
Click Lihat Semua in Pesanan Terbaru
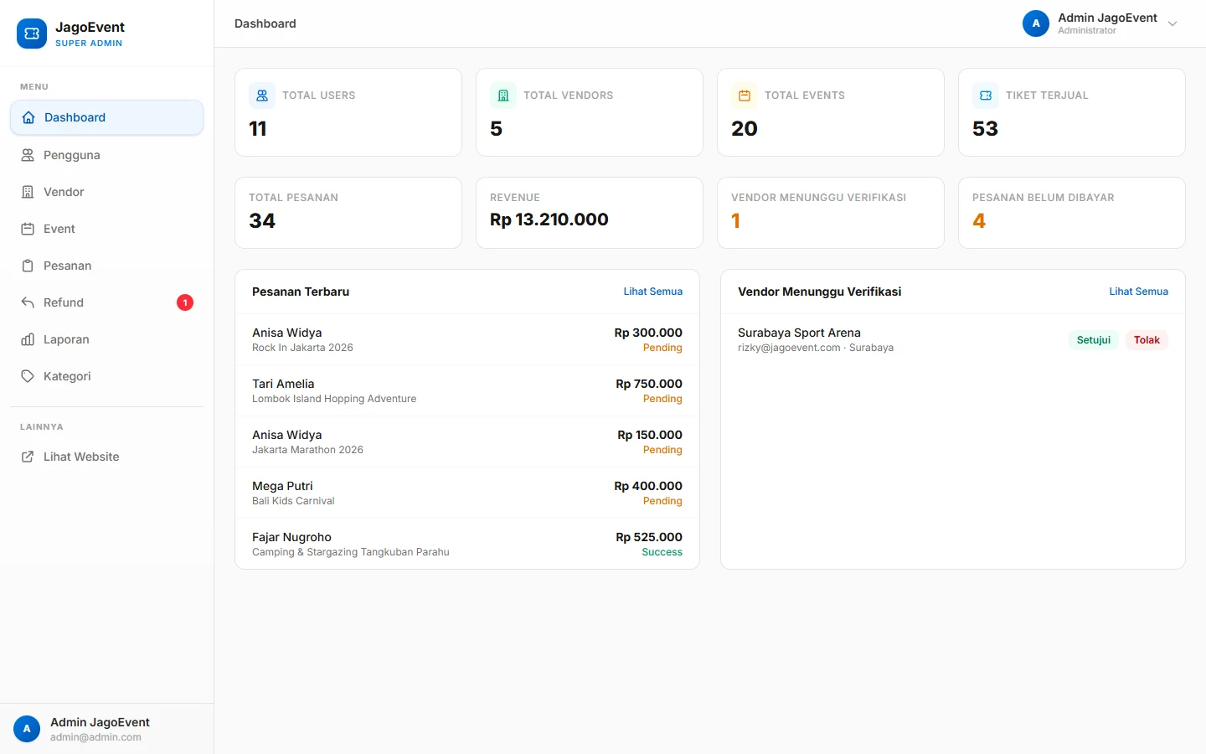(652, 292)
